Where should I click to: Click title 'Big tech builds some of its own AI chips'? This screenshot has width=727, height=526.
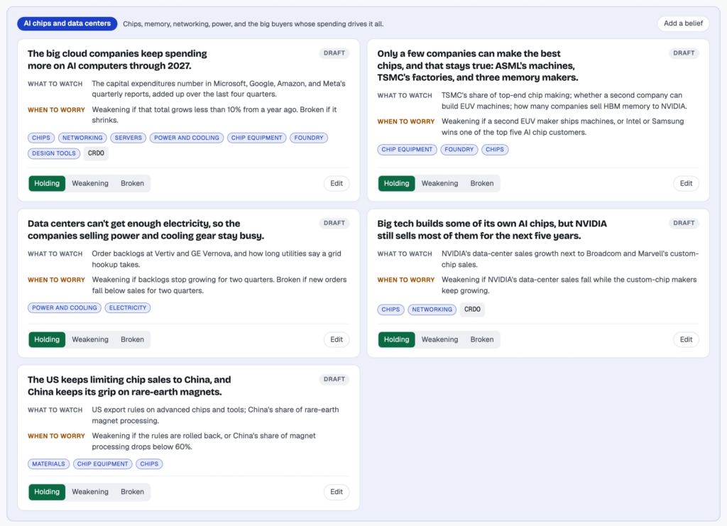tap(492, 230)
